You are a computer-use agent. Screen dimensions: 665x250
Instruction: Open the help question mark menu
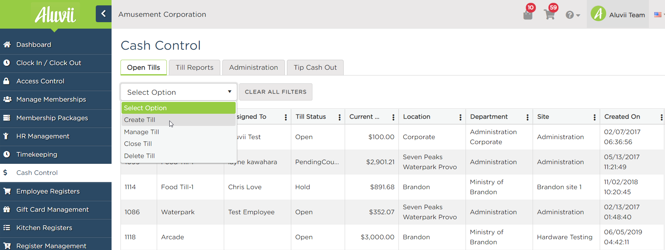573,15
